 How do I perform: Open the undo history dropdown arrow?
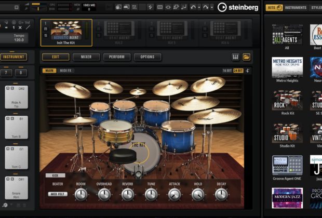[x=199, y=8]
